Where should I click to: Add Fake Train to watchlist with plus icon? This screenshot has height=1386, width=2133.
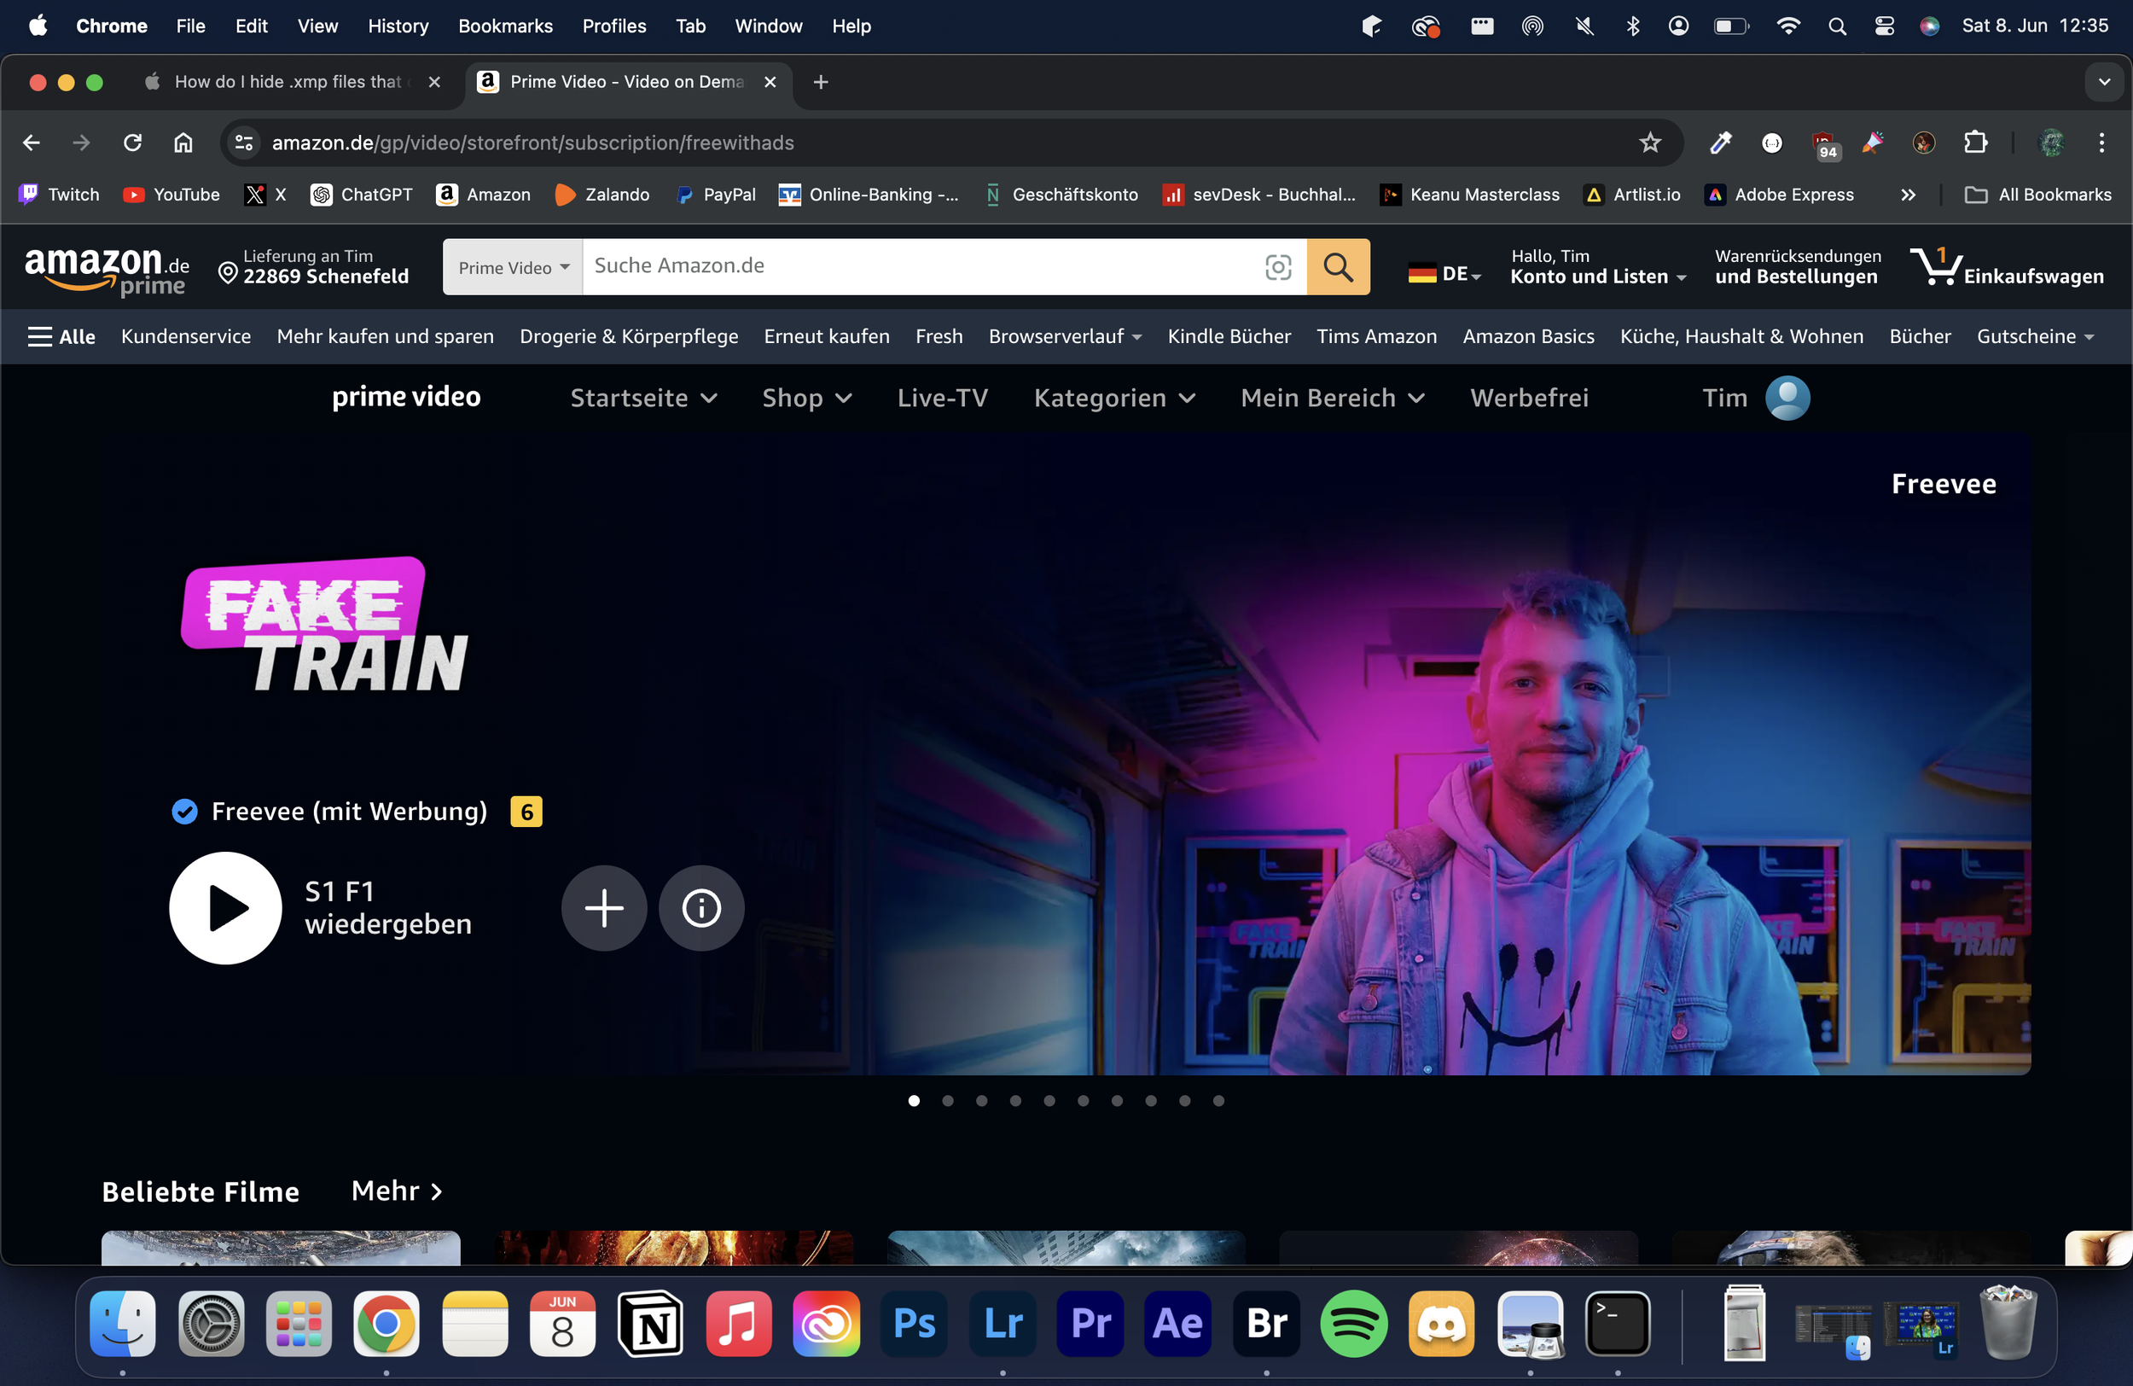[604, 907]
